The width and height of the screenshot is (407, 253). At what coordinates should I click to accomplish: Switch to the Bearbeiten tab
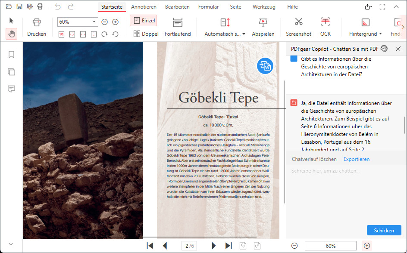click(x=177, y=7)
